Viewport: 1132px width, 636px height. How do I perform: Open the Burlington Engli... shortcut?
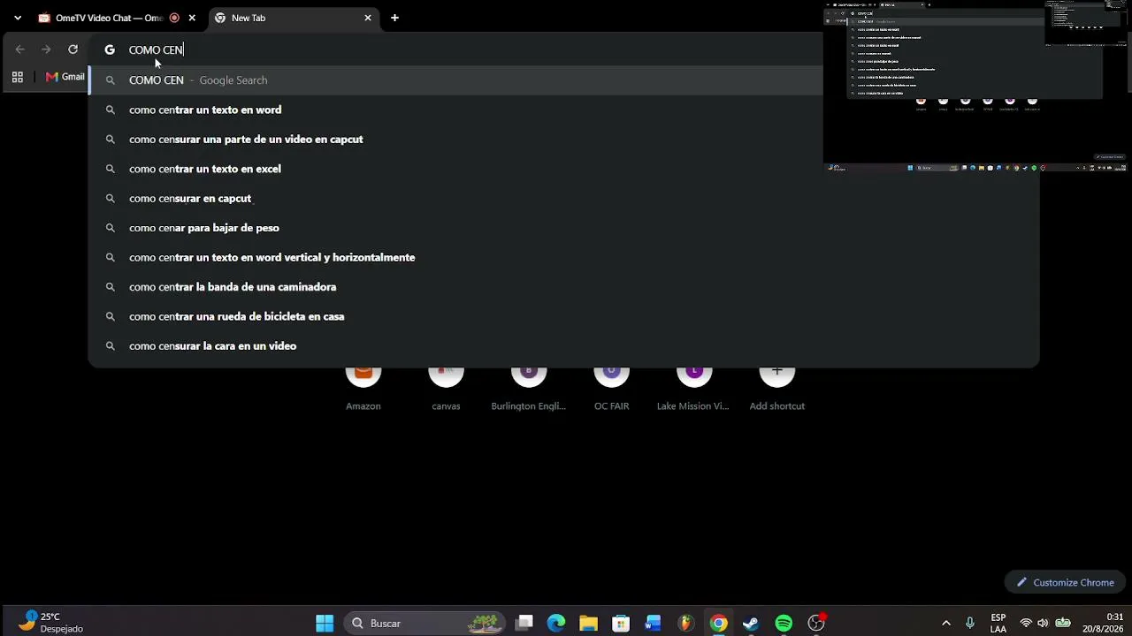529,387
